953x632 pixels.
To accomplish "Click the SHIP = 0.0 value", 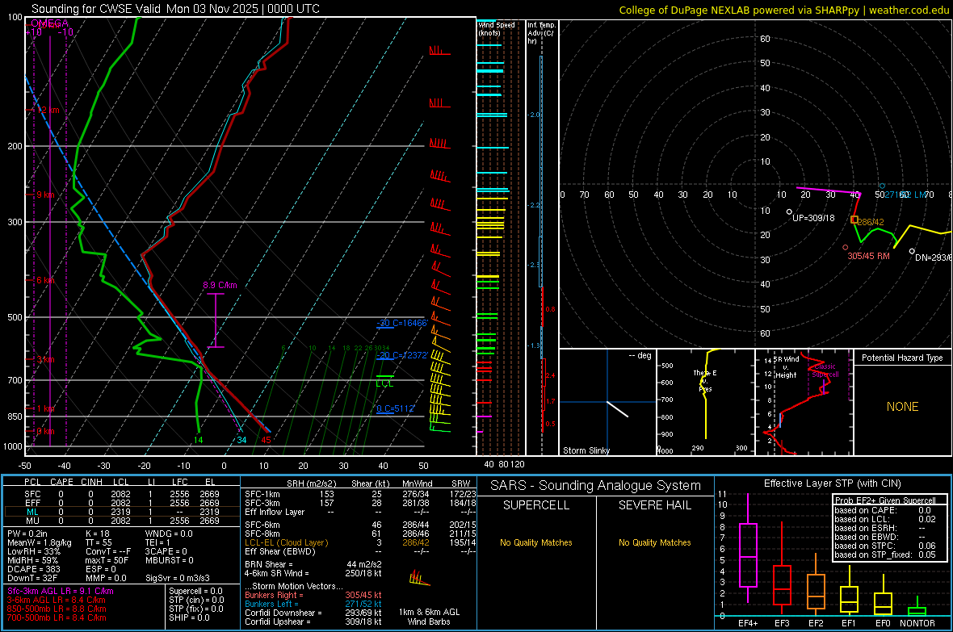I will tap(190, 617).
